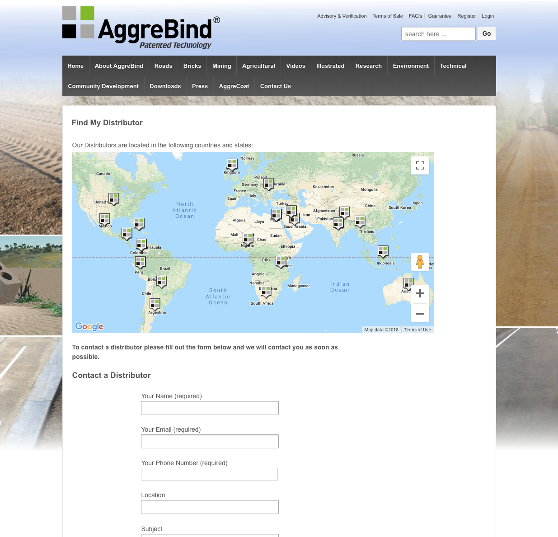
Task: Open the Press page
Action: [x=200, y=86]
